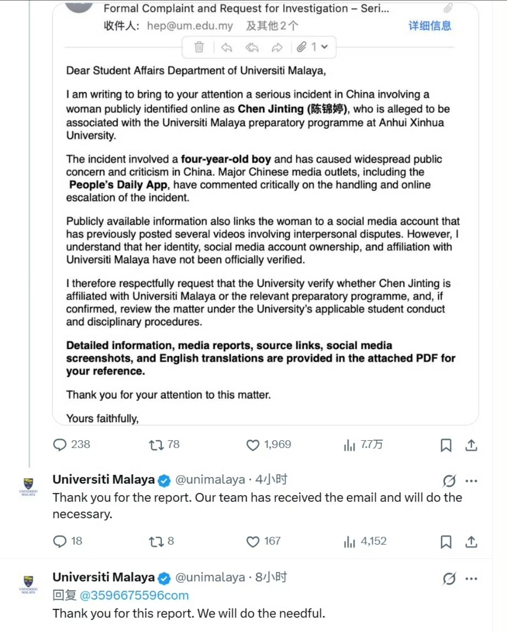This screenshot has height=632, width=507.
Task: Like the post with 1,969 likes
Action: (x=269, y=445)
